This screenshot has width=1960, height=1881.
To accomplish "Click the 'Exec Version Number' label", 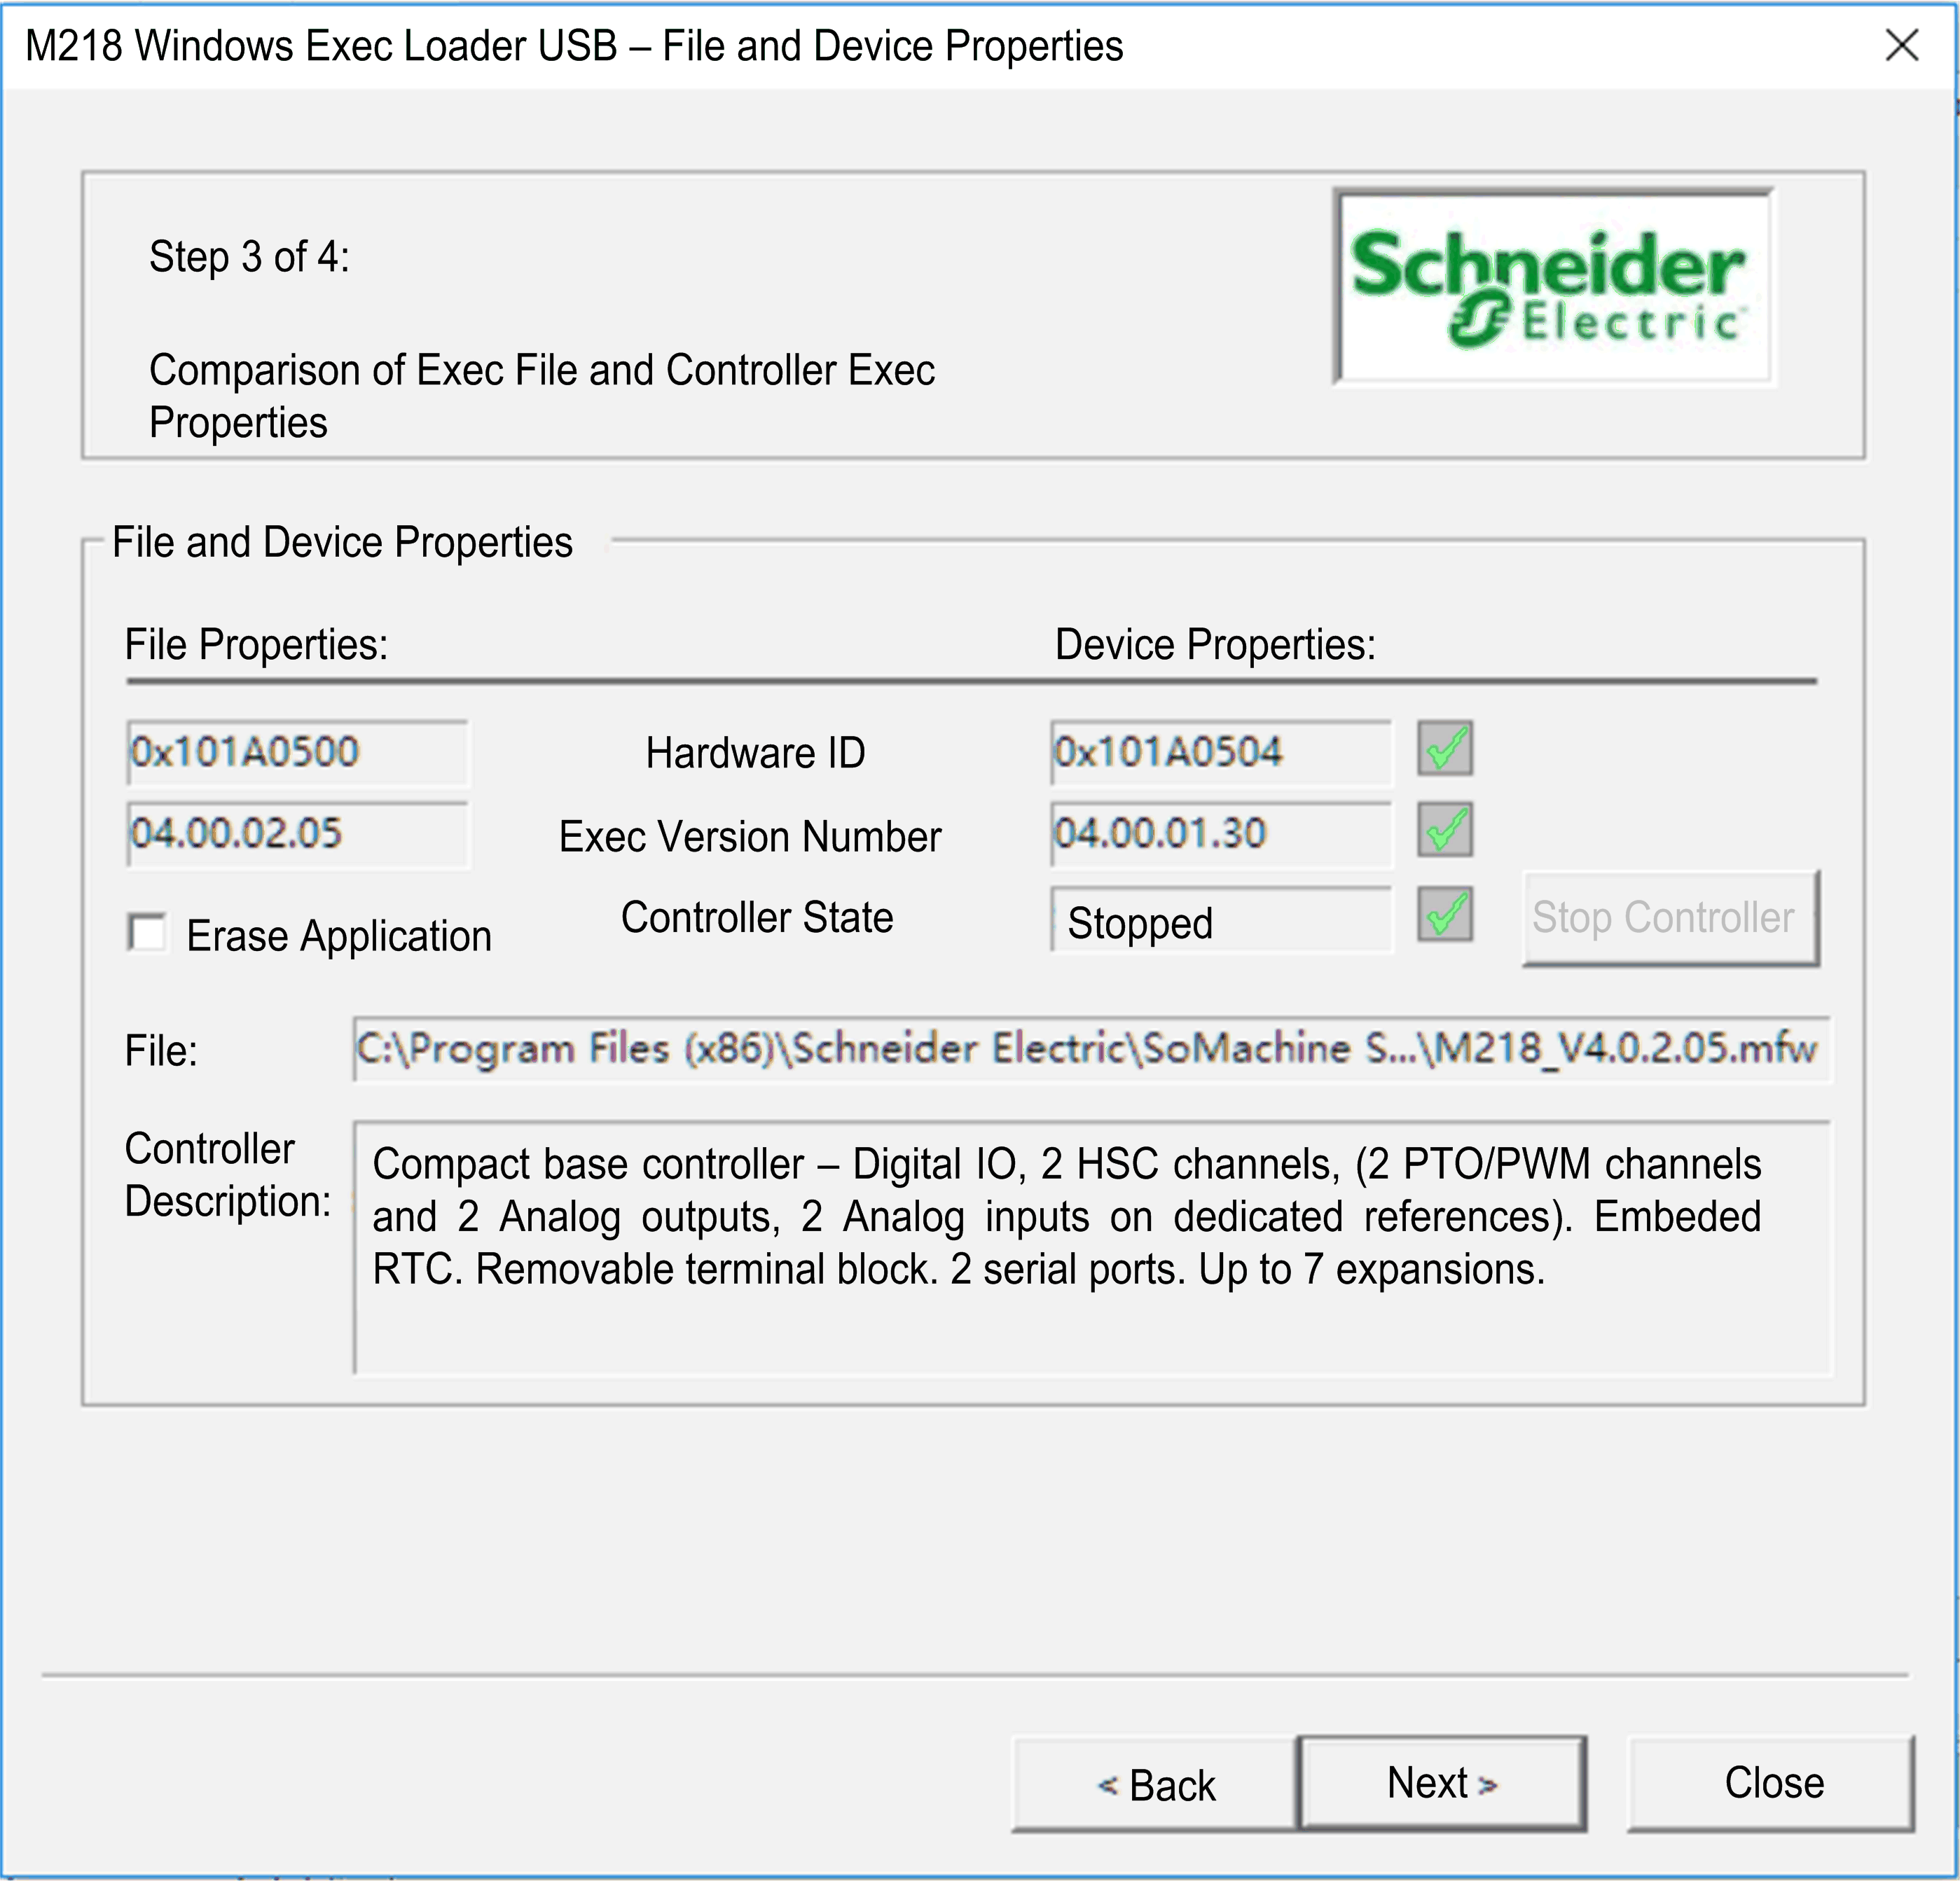I will (x=750, y=837).
